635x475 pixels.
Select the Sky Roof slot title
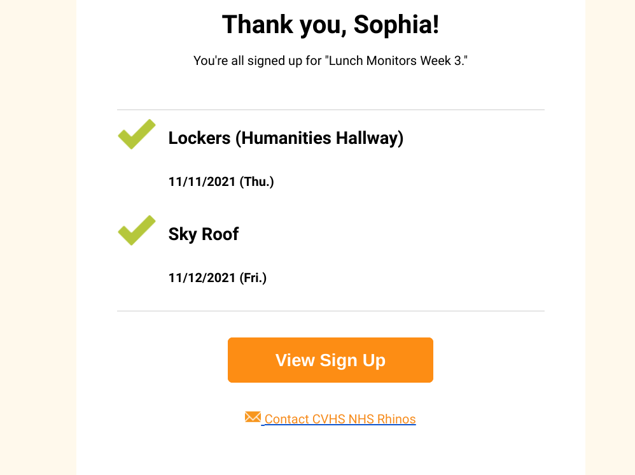point(203,234)
